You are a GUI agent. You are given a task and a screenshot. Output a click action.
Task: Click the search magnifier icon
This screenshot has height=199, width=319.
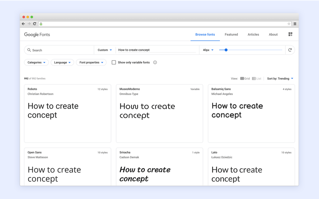point(29,50)
